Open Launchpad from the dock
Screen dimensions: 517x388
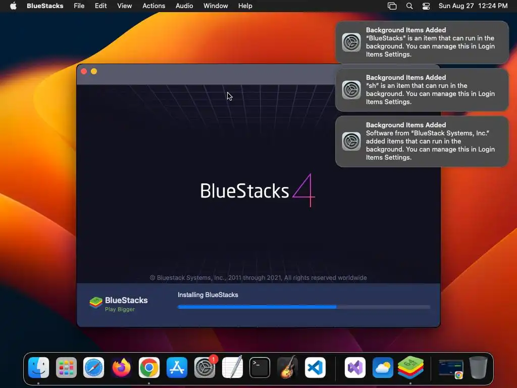click(x=66, y=367)
